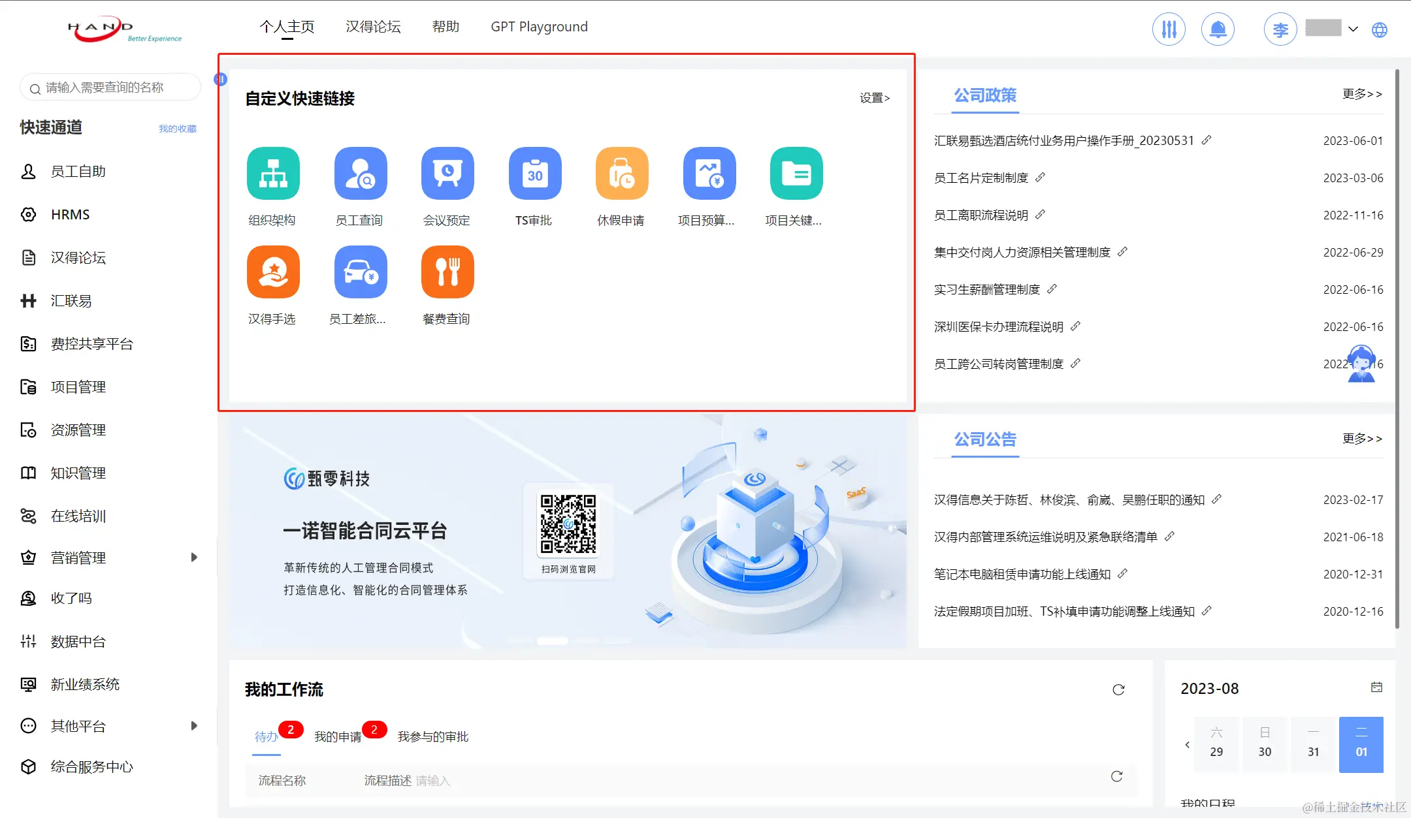1411x818 pixels.
Task: Open 员工名片定制制度 policy link
Action: (981, 178)
